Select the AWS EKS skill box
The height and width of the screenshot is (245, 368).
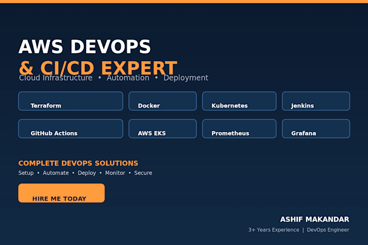(163, 129)
